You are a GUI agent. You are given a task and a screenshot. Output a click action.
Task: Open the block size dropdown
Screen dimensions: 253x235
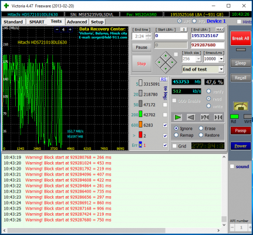[198, 59]
